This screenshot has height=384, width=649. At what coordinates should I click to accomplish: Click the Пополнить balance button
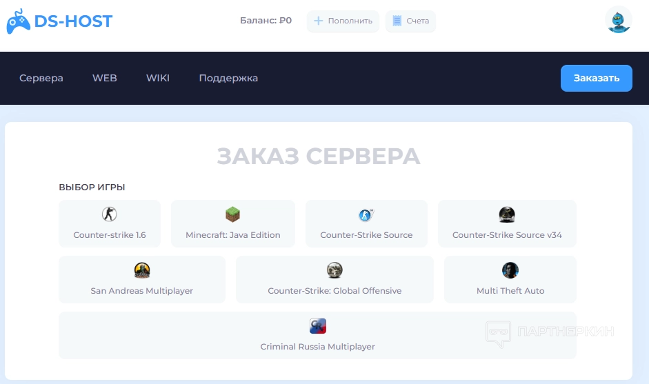pos(343,21)
